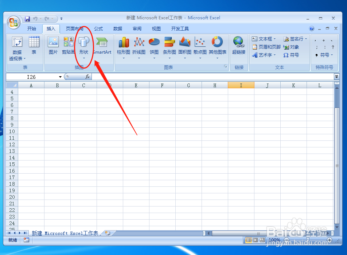Expand the formula bar
The image size is (347, 255).
pos(336,77)
